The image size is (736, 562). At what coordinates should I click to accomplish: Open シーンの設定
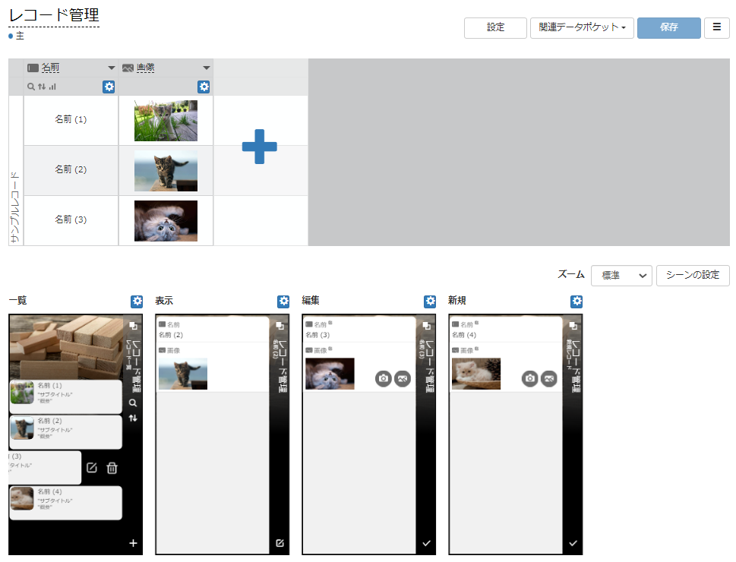(x=693, y=275)
